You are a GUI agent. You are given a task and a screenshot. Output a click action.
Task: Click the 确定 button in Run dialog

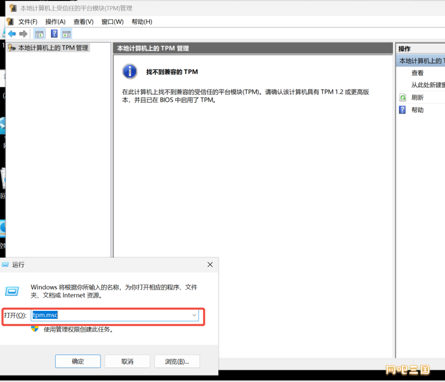[x=78, y=361]
